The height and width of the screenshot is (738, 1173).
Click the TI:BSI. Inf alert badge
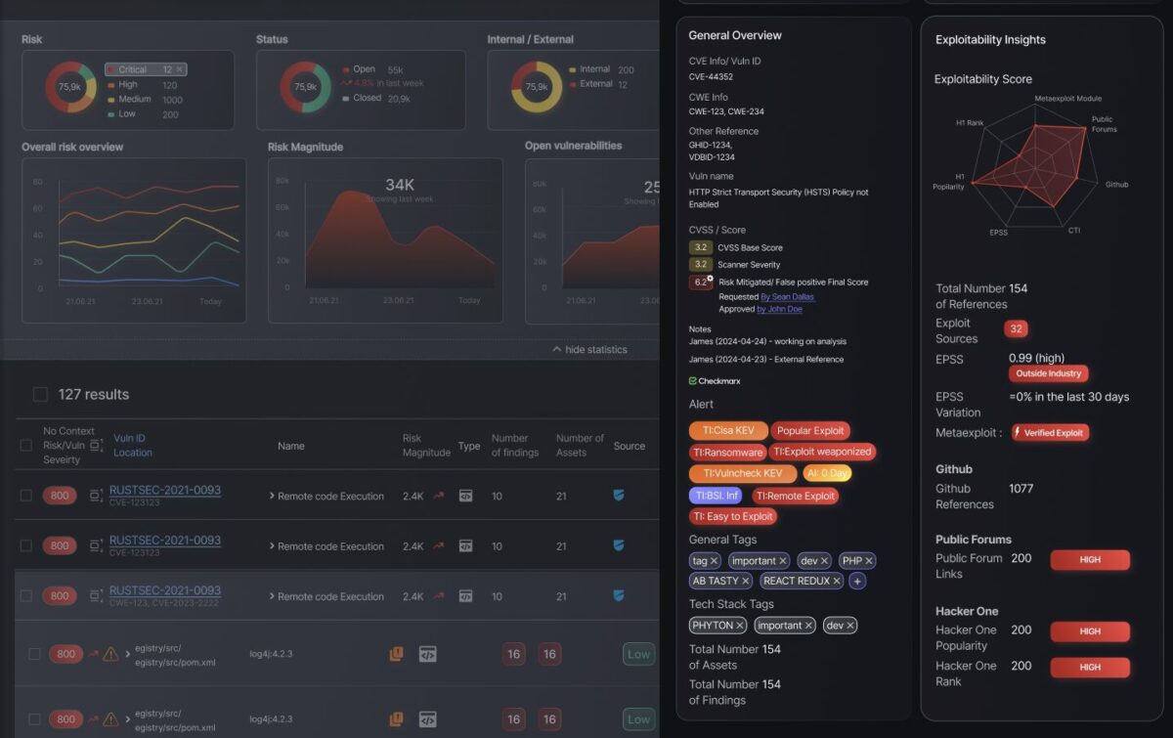pyautogui.click(x=717, y=496)
